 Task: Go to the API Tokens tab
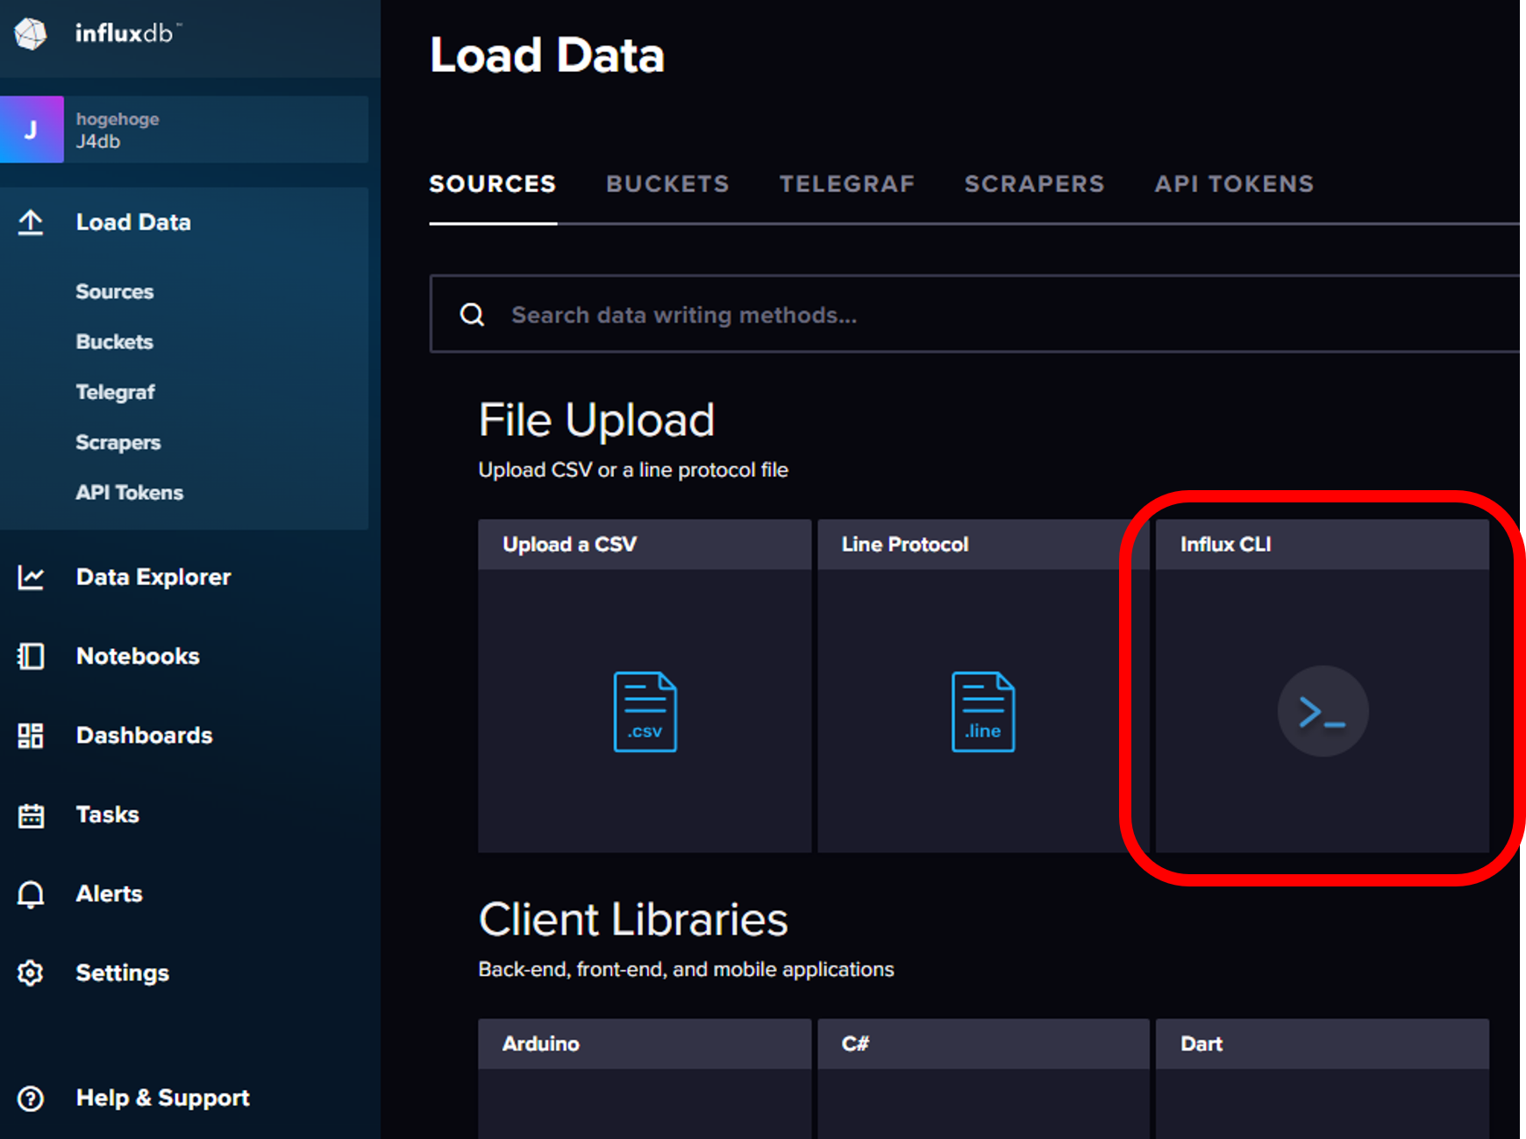[1233, 184]
